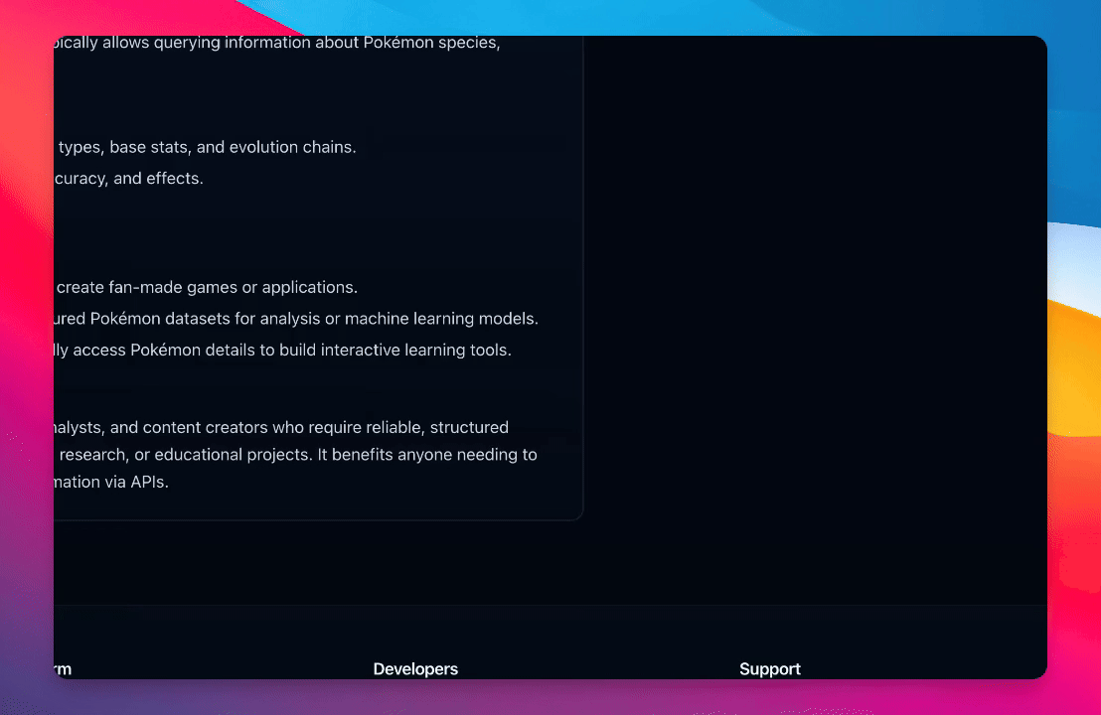1101x715 pixels.
Task: Click the line about machine learning models
Action: pyautogui.click(x=296, y=319)
